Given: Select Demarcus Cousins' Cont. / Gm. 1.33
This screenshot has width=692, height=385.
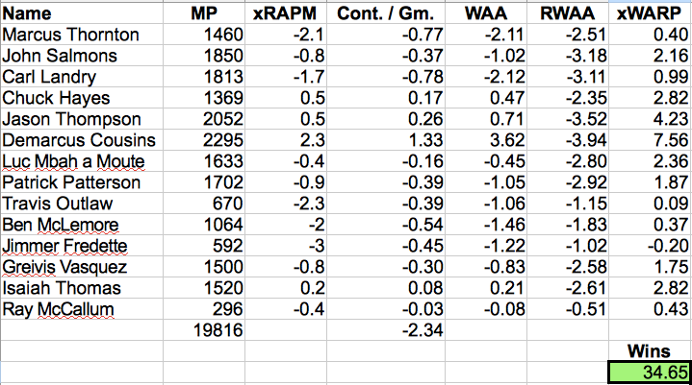Looking at the screenshot, I should coord(386,140).
